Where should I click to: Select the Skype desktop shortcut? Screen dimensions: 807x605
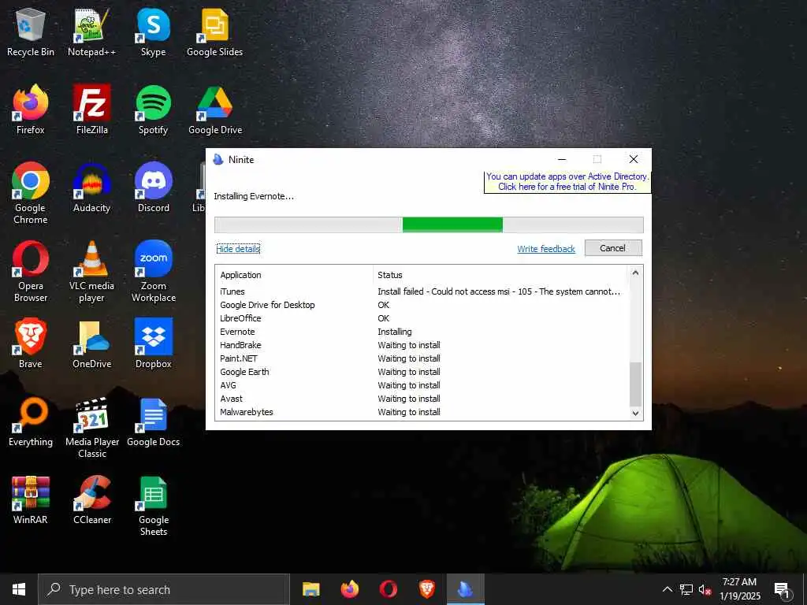tap(154, 32)
